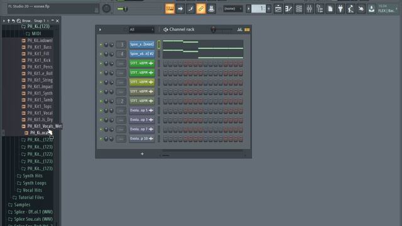The width and height of the screenshot is (402, 226).
Task: Open the Spire_v6 #2 channel button
Action: point(142,54)
